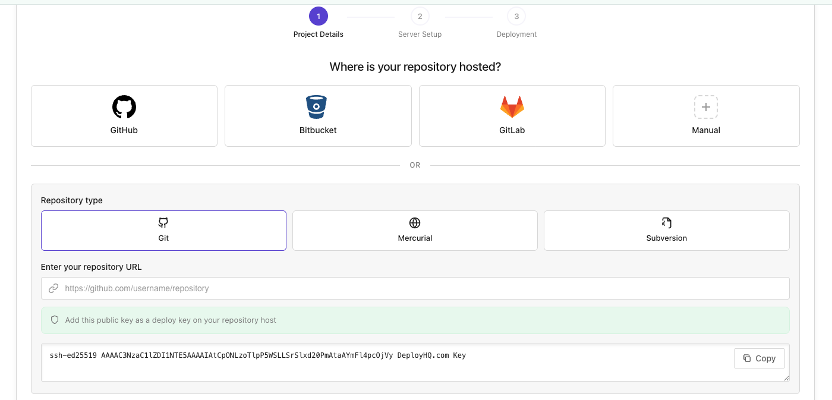Copy the DeployHQ public key
Viewport: 832px width, 400px height.
coord(759,358)
